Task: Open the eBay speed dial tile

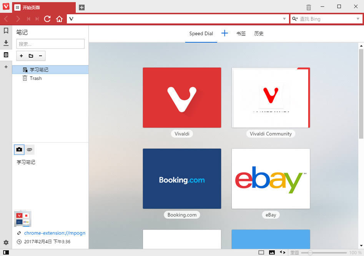Action: pyautogui.click(x=271, y=178)
